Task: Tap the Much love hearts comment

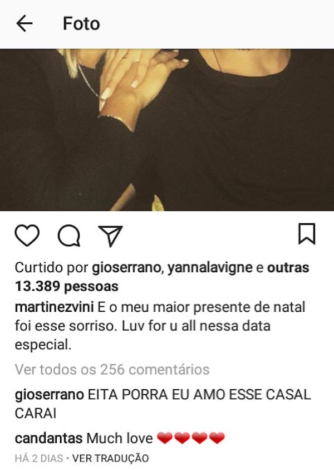Action: point(155,438)
